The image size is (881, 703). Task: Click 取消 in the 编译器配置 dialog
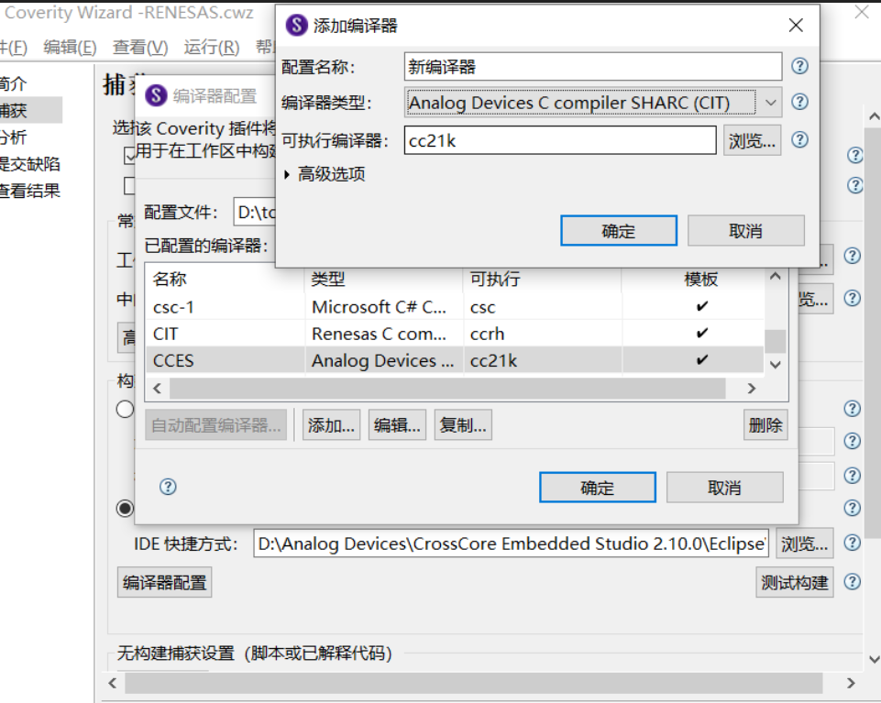click(725, 488)
